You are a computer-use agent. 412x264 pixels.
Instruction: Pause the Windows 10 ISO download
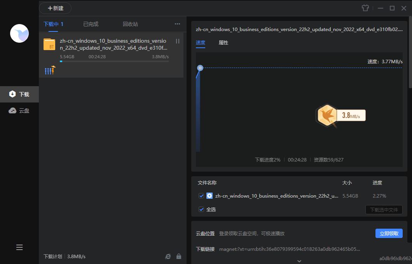(178, 41)
